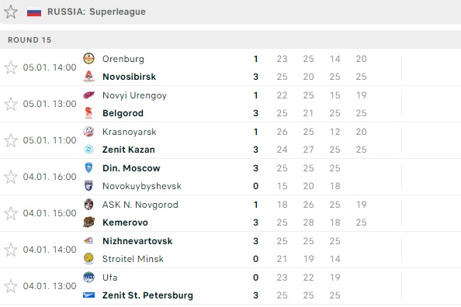Click the ROUND 15 header
The width and height of the screenshot is (461, 307).
[x=29, y=40]
